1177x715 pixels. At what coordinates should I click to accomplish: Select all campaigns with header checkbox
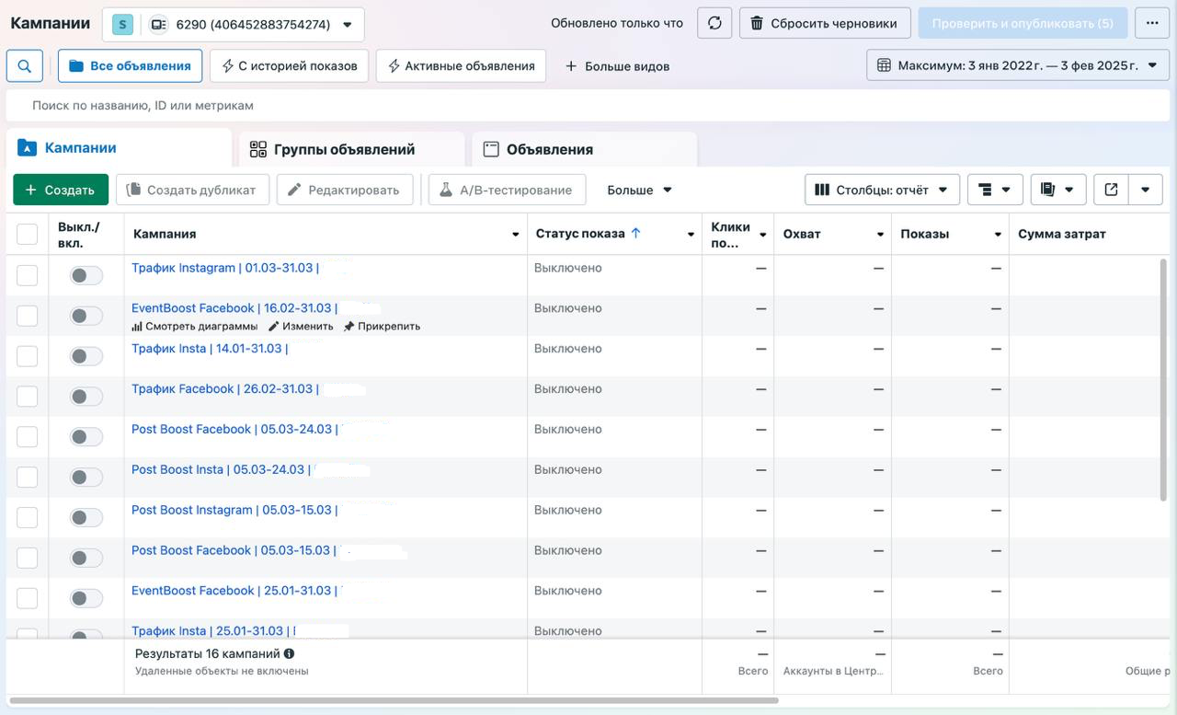click(28, 234)
